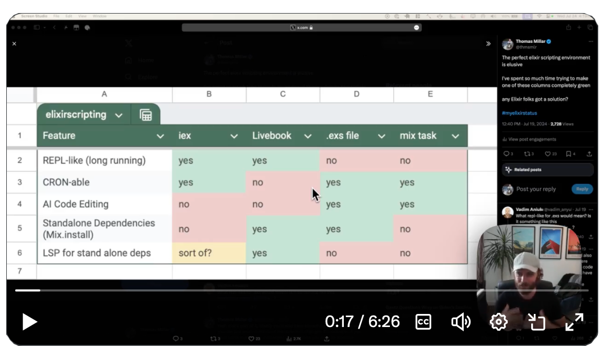Click the repost icon on post
The width and height of the screenshot is (605, 350).
pos(527,154)
